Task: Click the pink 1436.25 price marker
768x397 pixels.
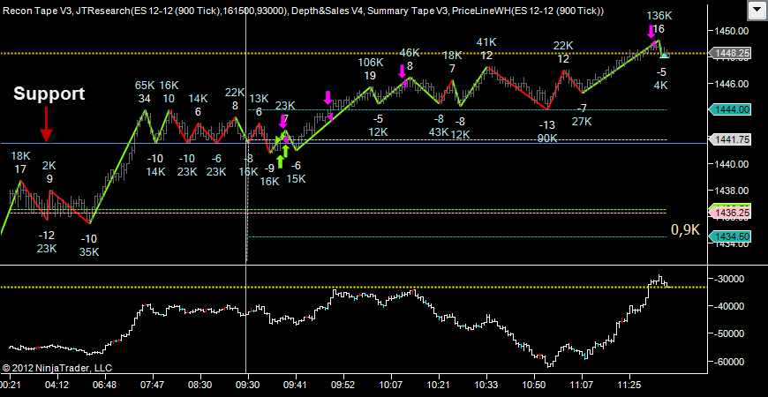Action: [x=730, y=213]
